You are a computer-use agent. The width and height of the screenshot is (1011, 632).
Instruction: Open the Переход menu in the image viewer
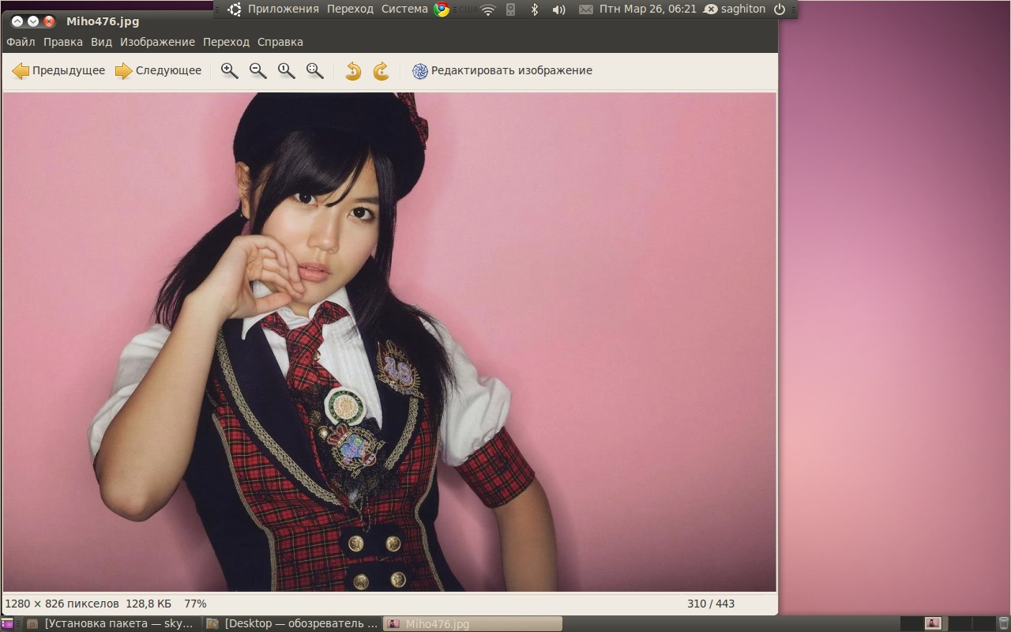click(x=226, y=42)
